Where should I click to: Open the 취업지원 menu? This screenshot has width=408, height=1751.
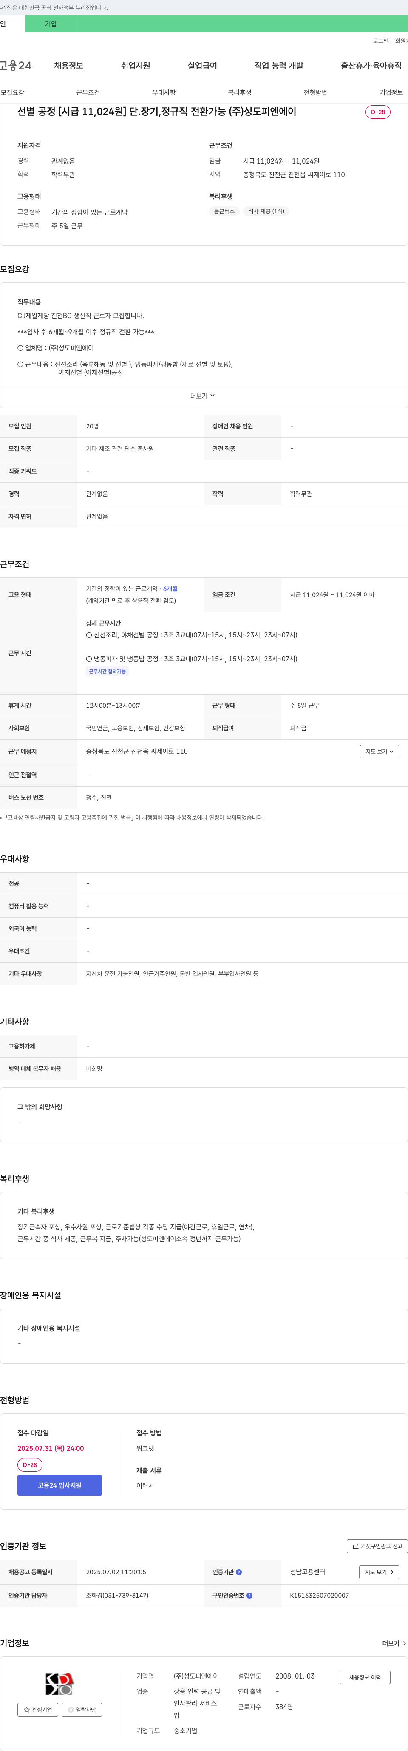135,65
